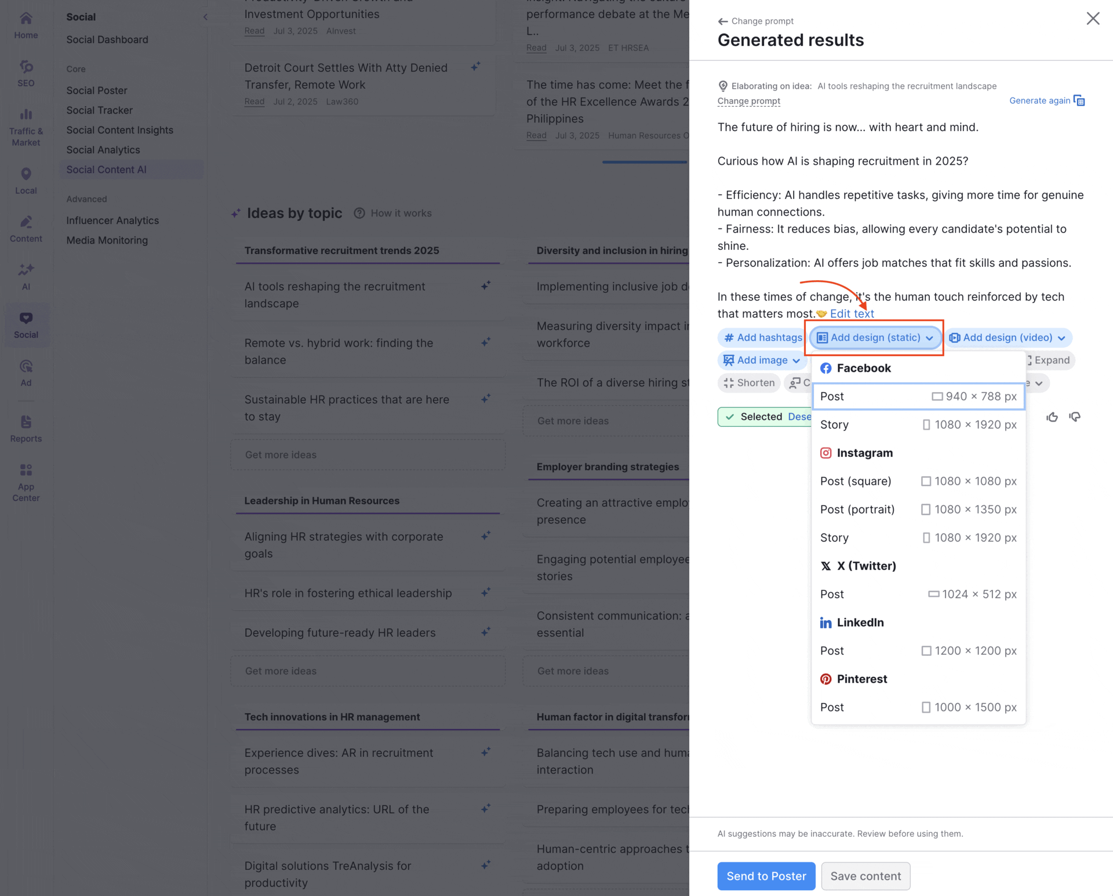
Task: Open the Add design (video) dropdown
Action: tap(1009, 338)
